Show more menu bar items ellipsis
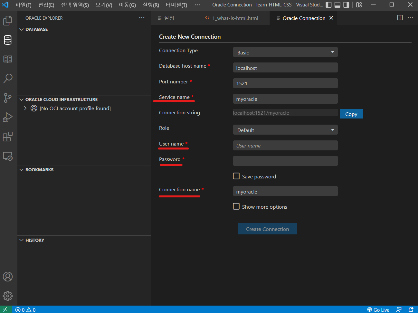The height and width of the screenshot is (313, 418). (x=198, y=5)
